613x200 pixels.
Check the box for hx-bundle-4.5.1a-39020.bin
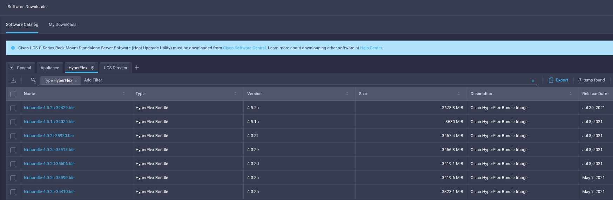(x=13, y=122)
